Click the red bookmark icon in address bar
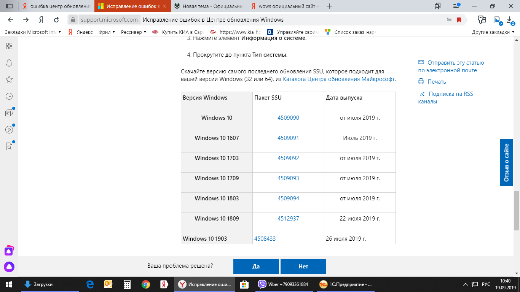The width and height of the screenshot is (520, 292). (x=459, y=20)
